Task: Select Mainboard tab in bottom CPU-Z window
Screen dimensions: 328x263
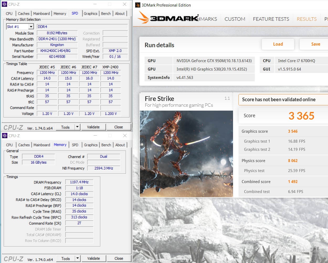Action: 42,145
